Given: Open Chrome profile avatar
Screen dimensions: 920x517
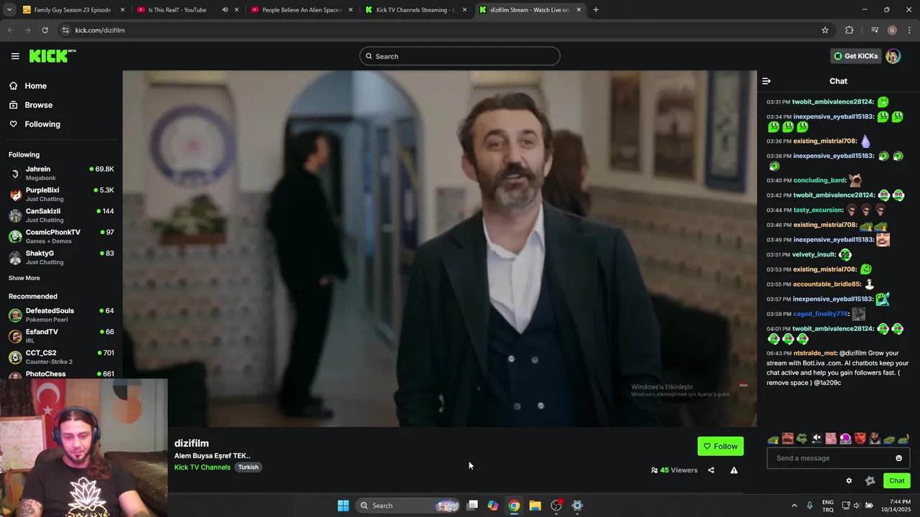Looking at the screenshot, I should 892,30.
